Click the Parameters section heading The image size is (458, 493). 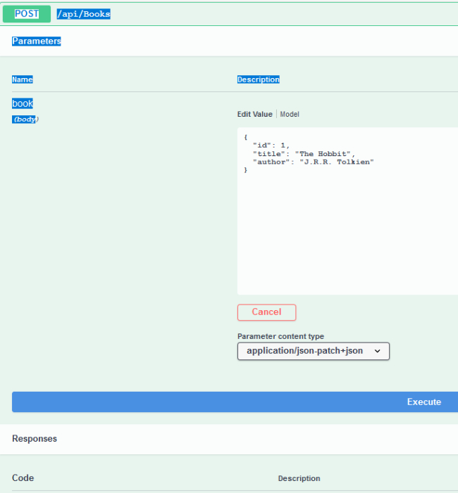[x=37, y=41]
